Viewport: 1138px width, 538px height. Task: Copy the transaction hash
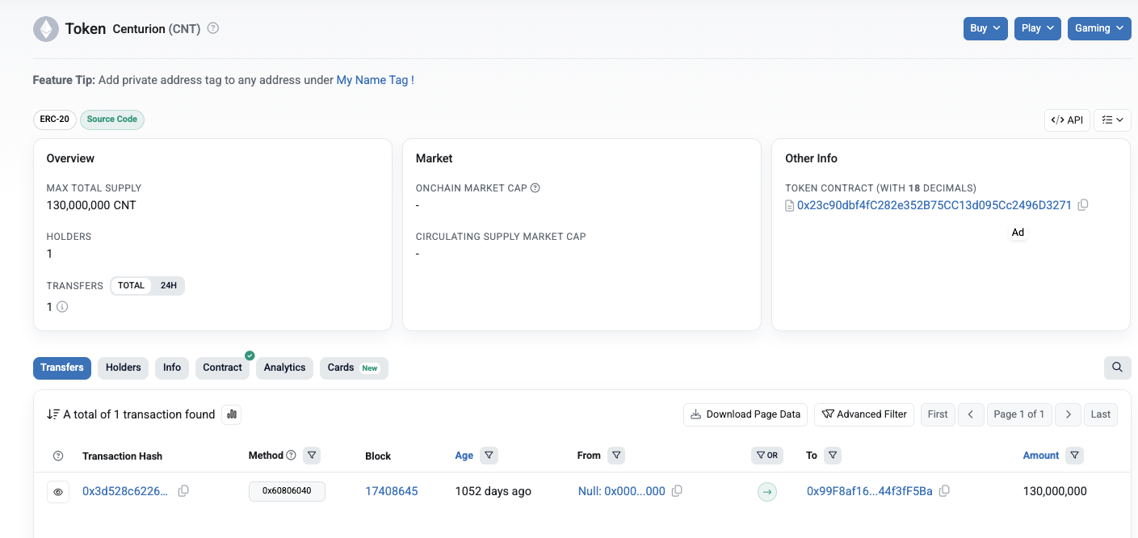[183, 491]
